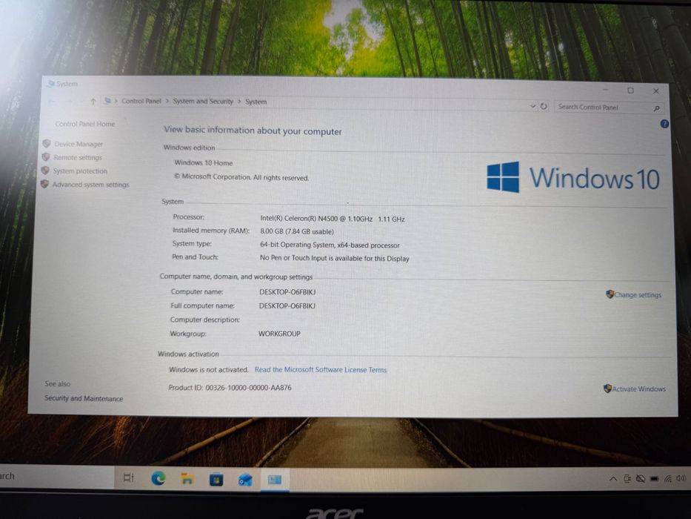Screen dimensions: 691x519
Task: Open Outlook mail app on the taskbar
Action: (x=245, y=480)
